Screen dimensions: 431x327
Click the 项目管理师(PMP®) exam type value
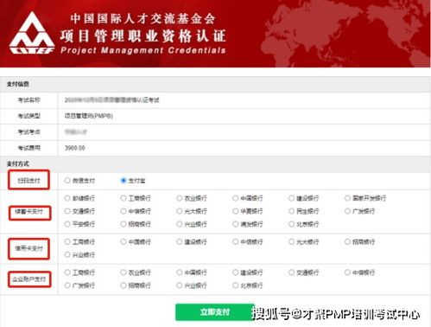tap(89, 116)
